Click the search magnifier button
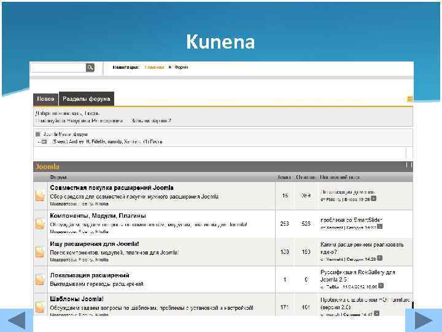 point(90,68)
